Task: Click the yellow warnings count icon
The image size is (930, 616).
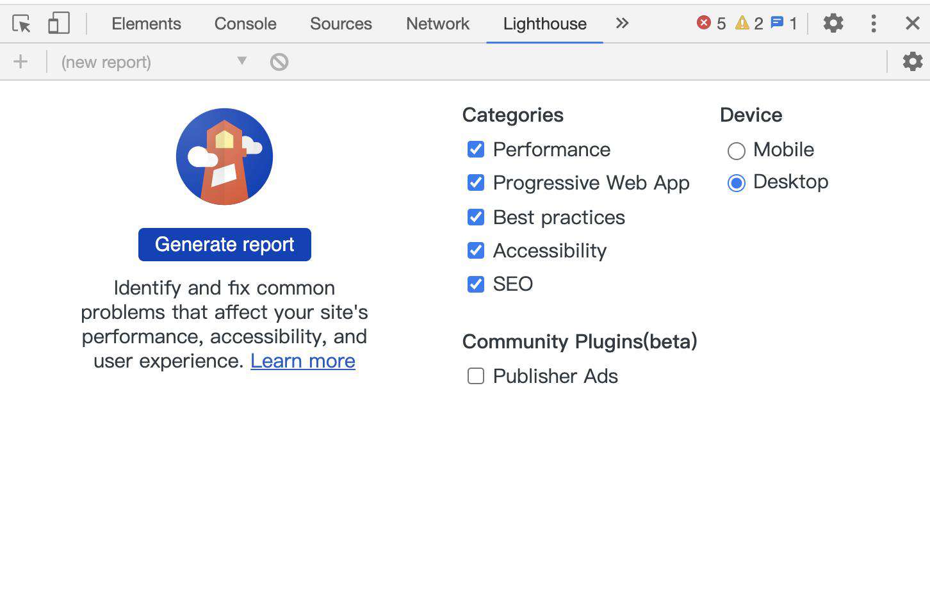Action: pyautogui.click(x=742, y=23)
